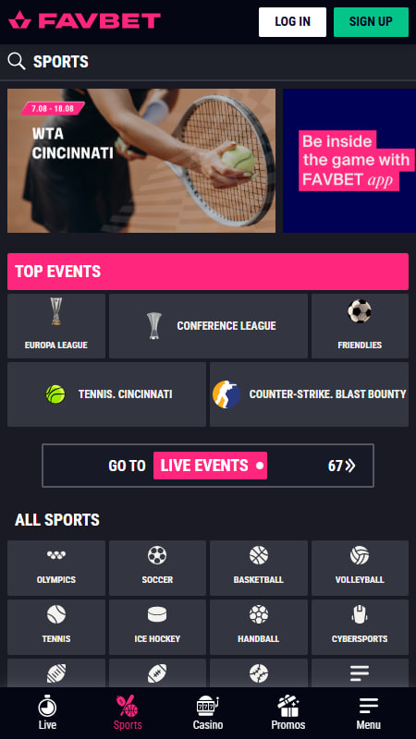Open the Casino tab
416x739 pixels.
pos(208,713)
